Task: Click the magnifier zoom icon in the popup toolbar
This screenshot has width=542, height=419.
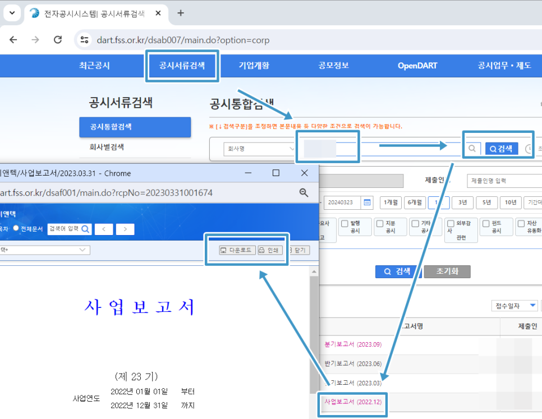Action: [x=304, y=192]
